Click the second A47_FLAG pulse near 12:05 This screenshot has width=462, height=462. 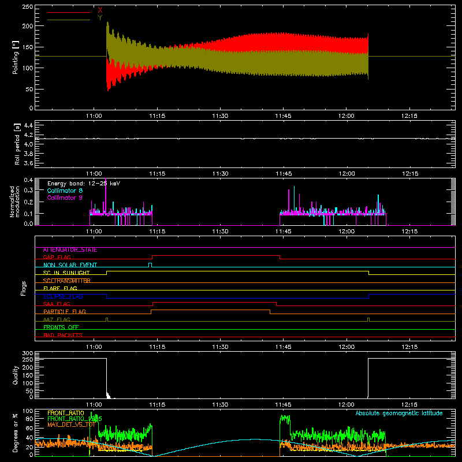[x=368, y=319]
